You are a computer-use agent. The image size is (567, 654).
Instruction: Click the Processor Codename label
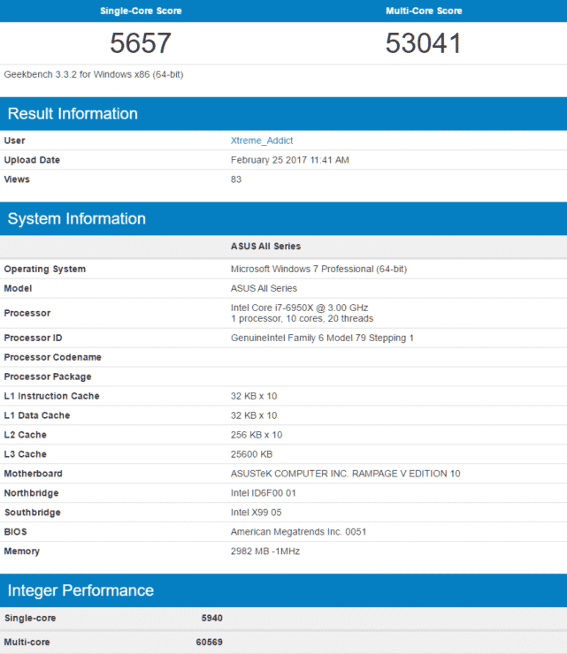pos(52,357)
